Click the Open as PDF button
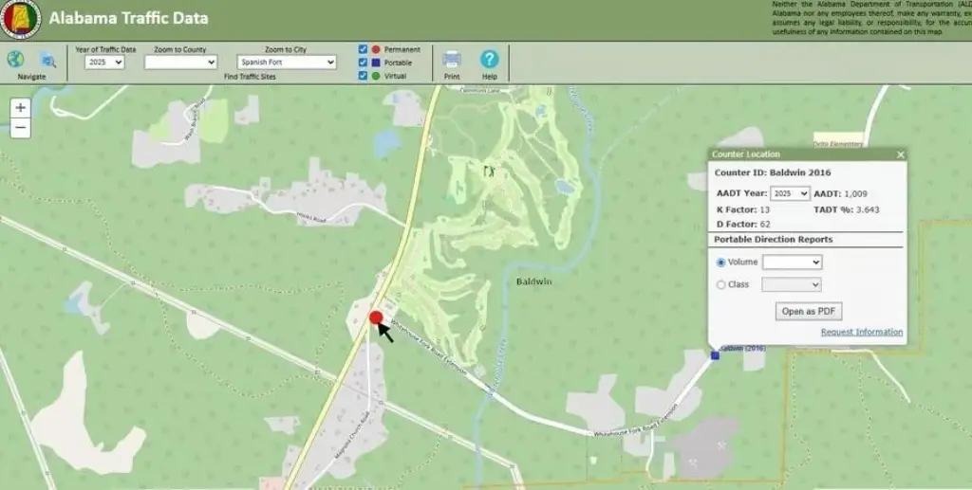This screenshot has width=972, height=490. click(809, 311)
